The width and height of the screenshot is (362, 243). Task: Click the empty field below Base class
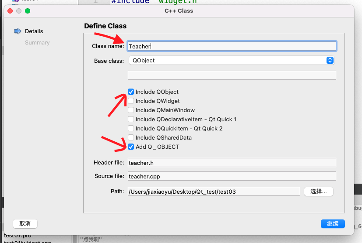click(x=232, y=75)
